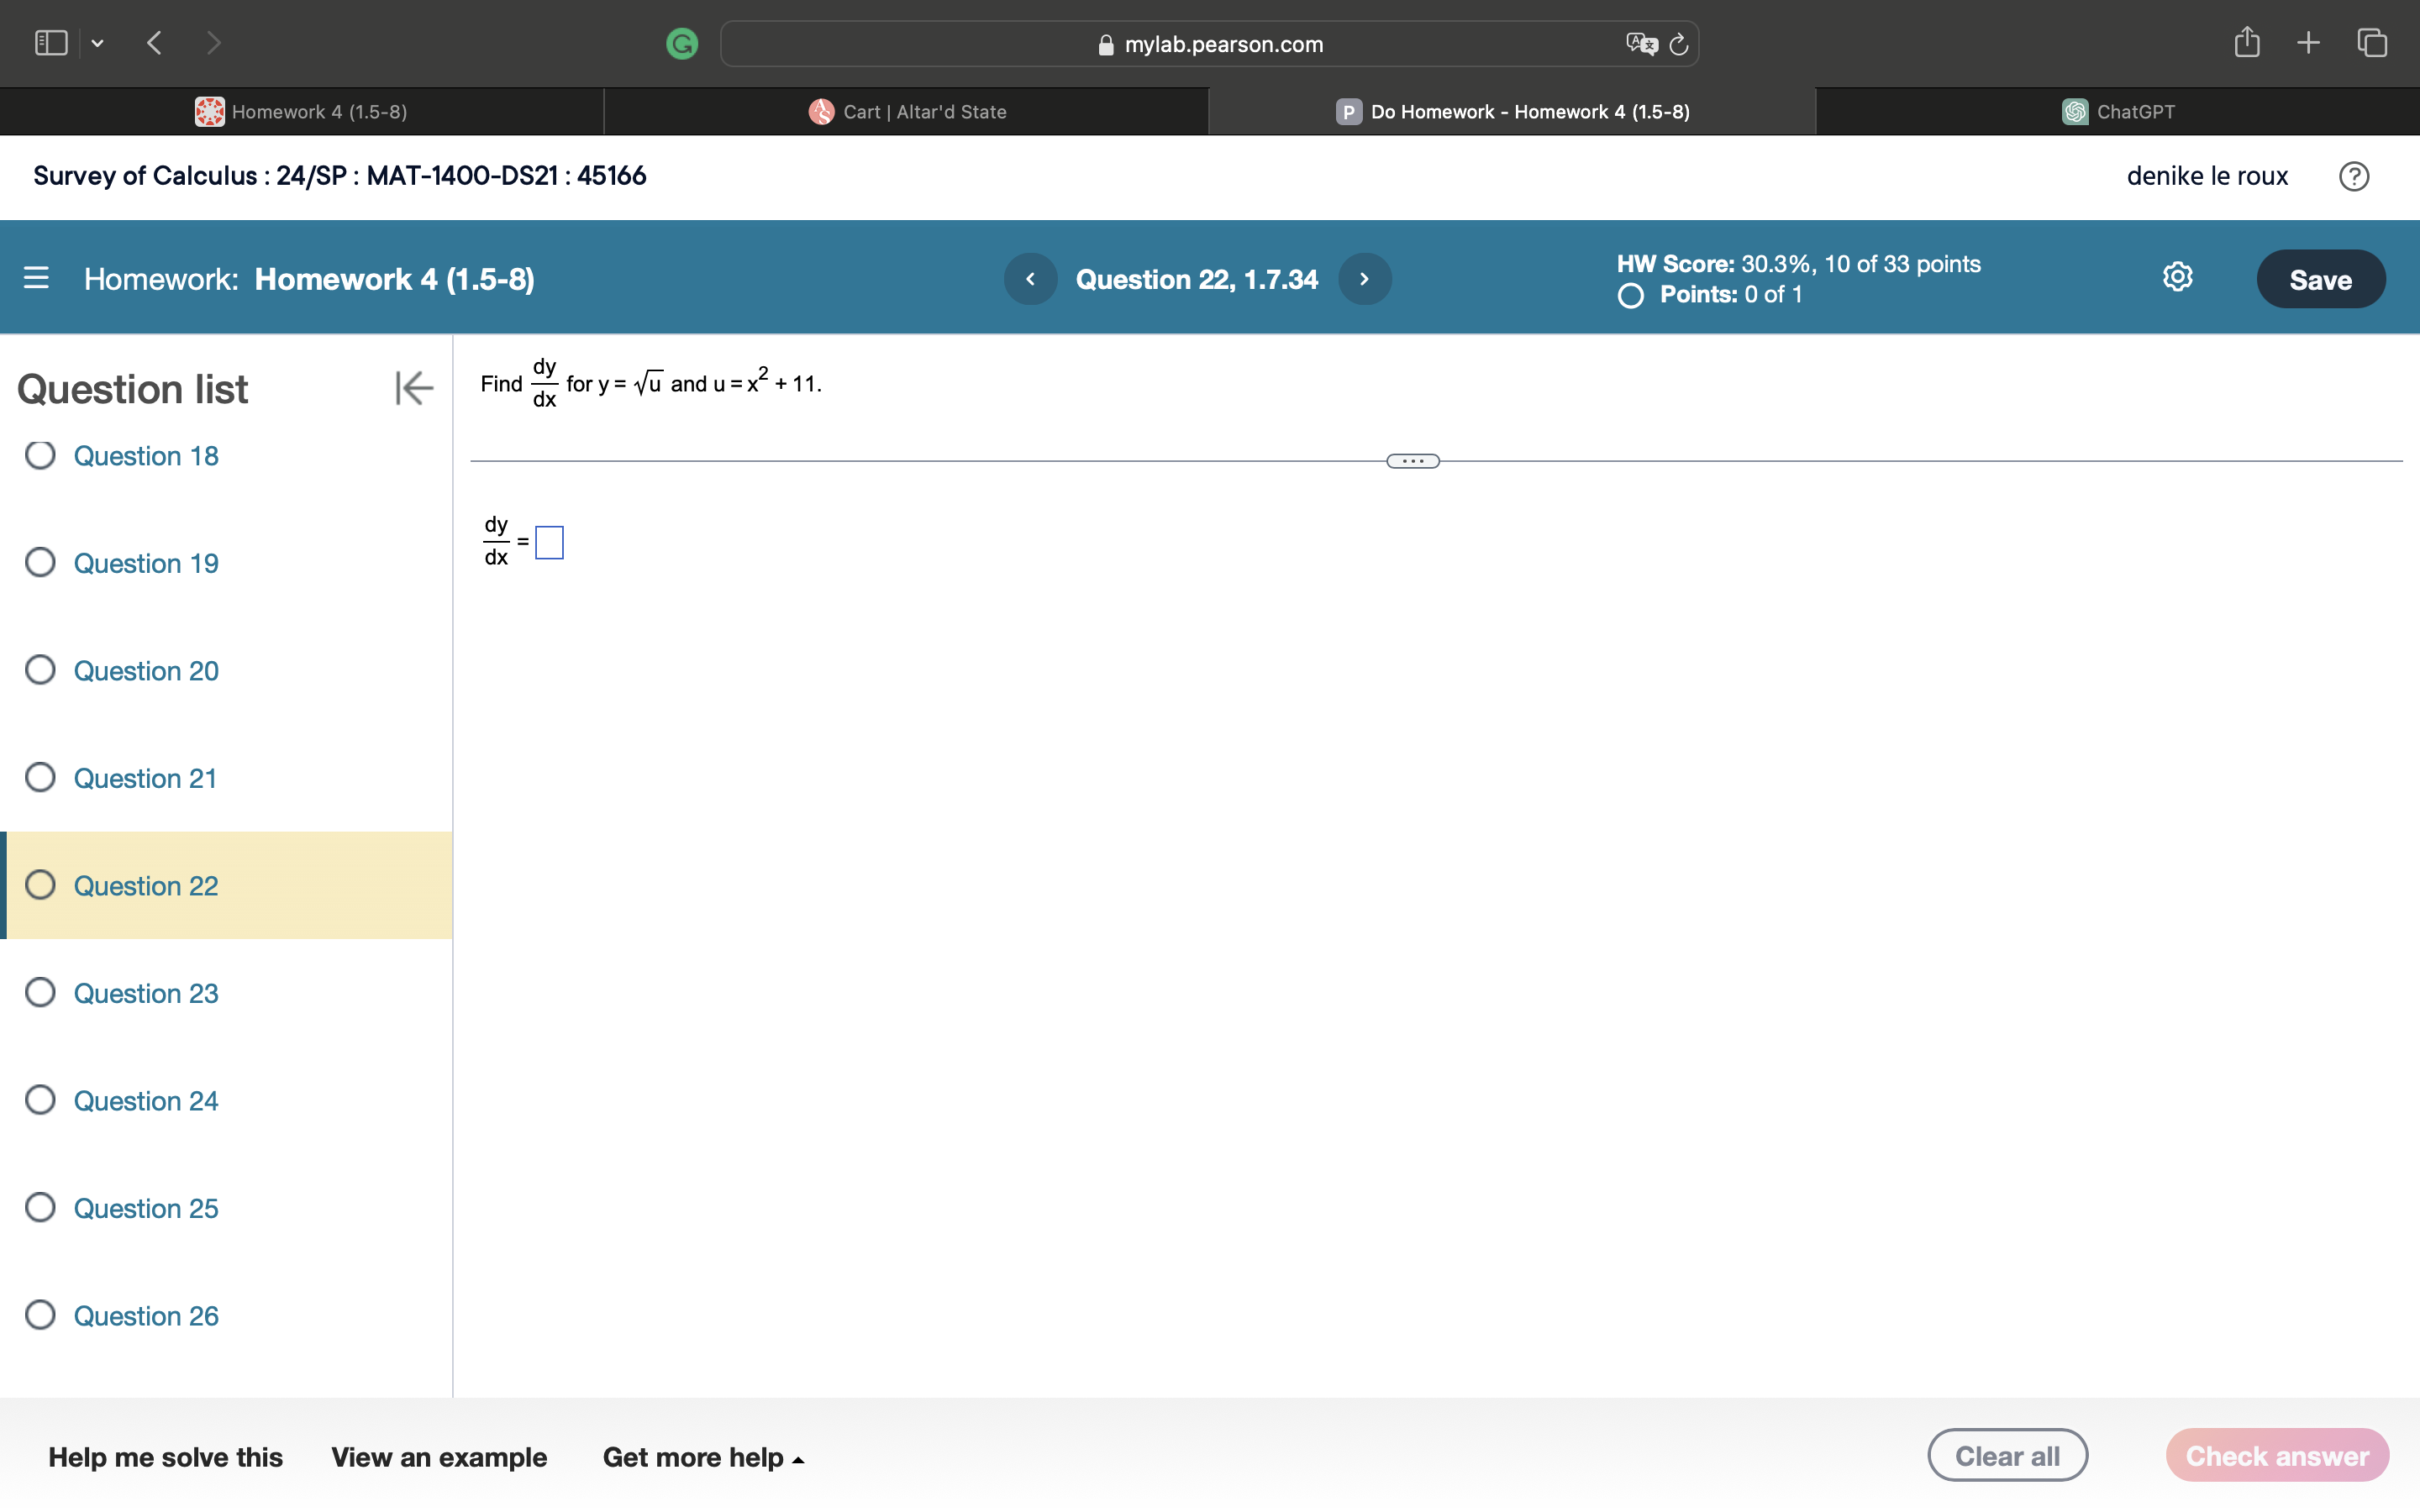The height and width of the screenshot is (1512, 2420).
Task: Click Help me solve this
Action: 166,1457
